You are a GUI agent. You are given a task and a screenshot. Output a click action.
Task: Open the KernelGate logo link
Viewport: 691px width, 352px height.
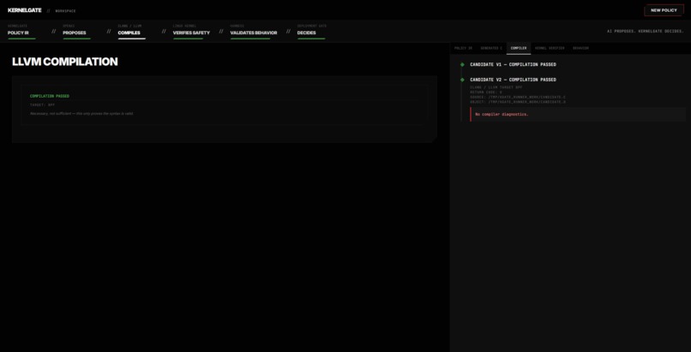[24, 10]
